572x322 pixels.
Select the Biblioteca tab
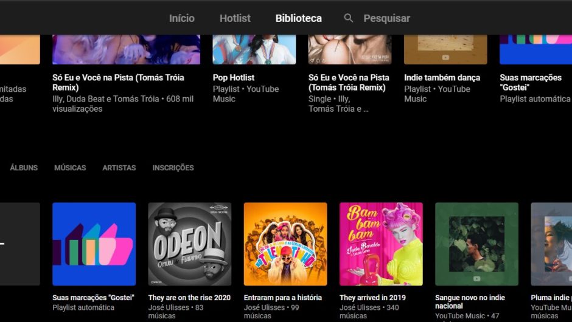(298, 18)
